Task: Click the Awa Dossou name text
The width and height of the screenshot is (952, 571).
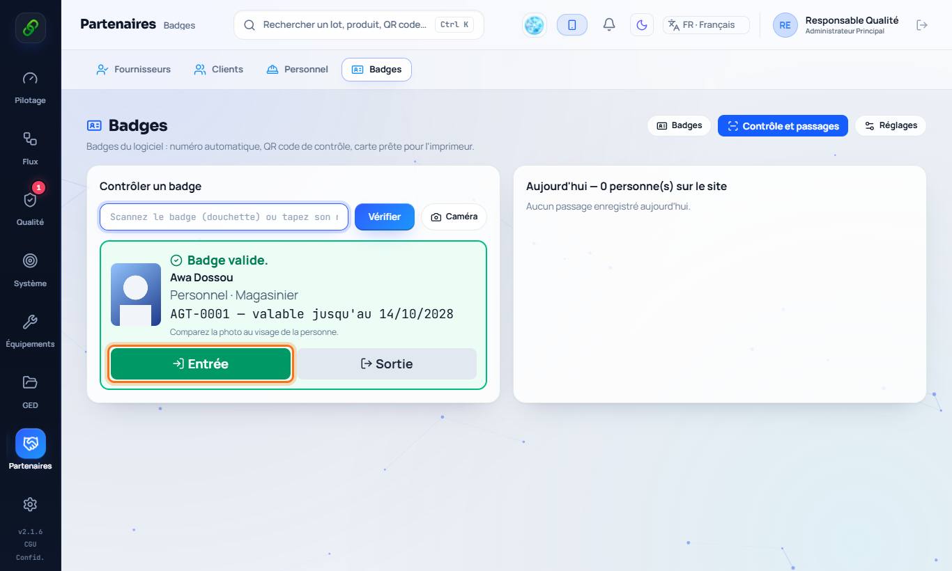Action: pyautogui.click(x=201, y=278)
